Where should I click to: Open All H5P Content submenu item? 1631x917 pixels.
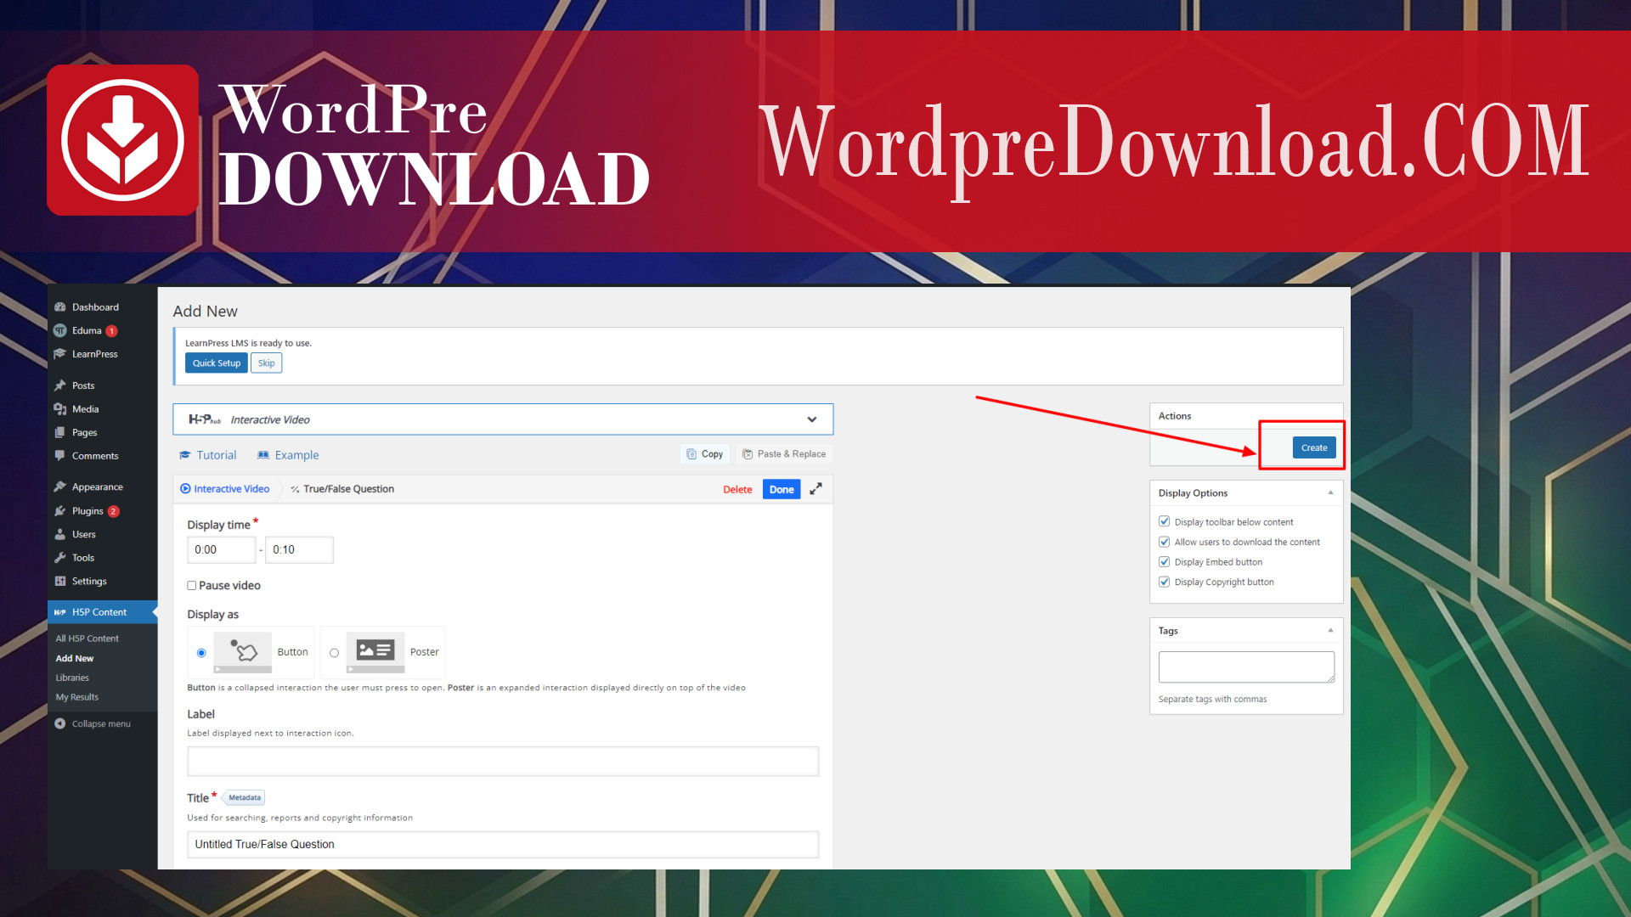(87, 639)
